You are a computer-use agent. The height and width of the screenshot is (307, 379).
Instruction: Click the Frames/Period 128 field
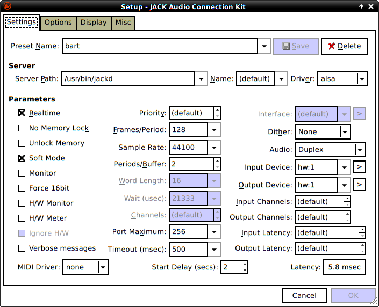click(188, 130)
